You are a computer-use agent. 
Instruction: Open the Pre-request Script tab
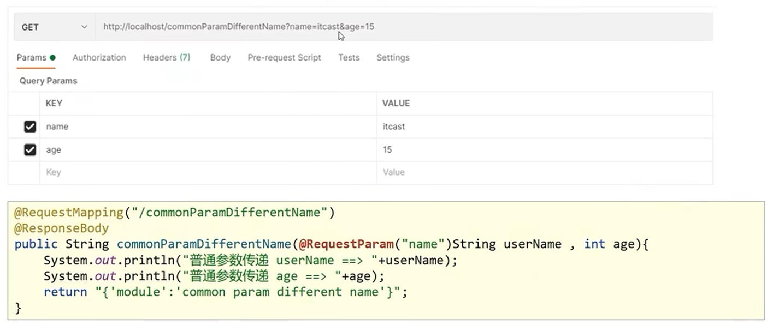tap(284, 57)
